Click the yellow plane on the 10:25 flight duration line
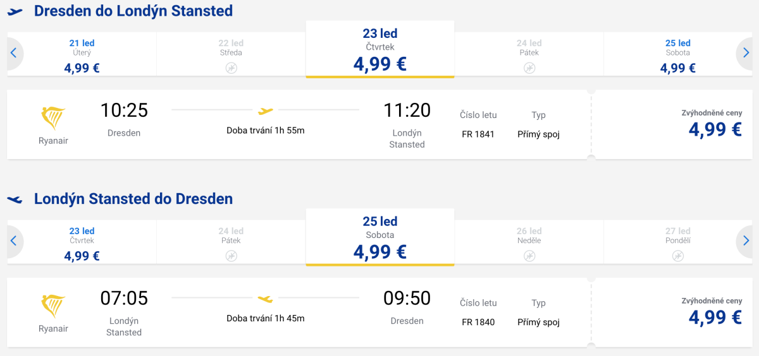 pos(266,110)
